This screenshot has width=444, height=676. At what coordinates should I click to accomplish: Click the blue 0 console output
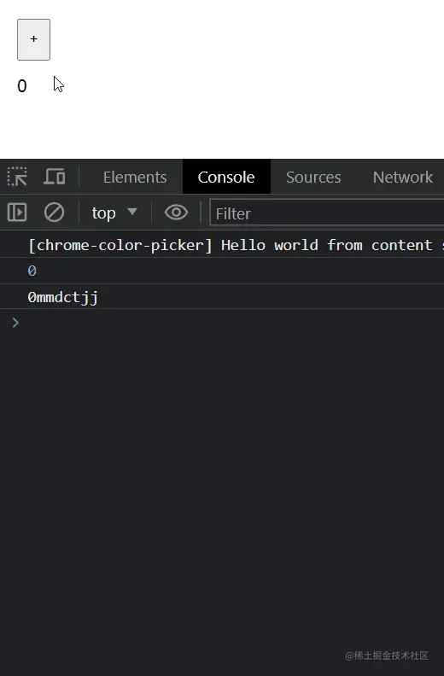pyautogui.click(x=32, y=271)
